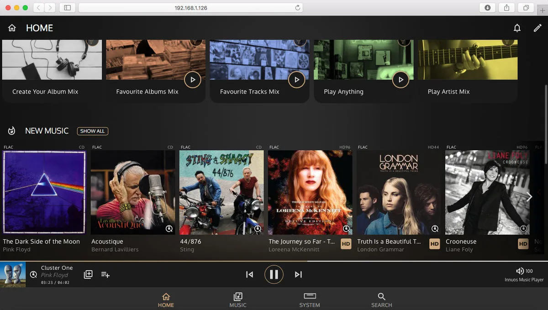Click the magnifier icon on the Crooneuse cover

click(x=523, y=229)
